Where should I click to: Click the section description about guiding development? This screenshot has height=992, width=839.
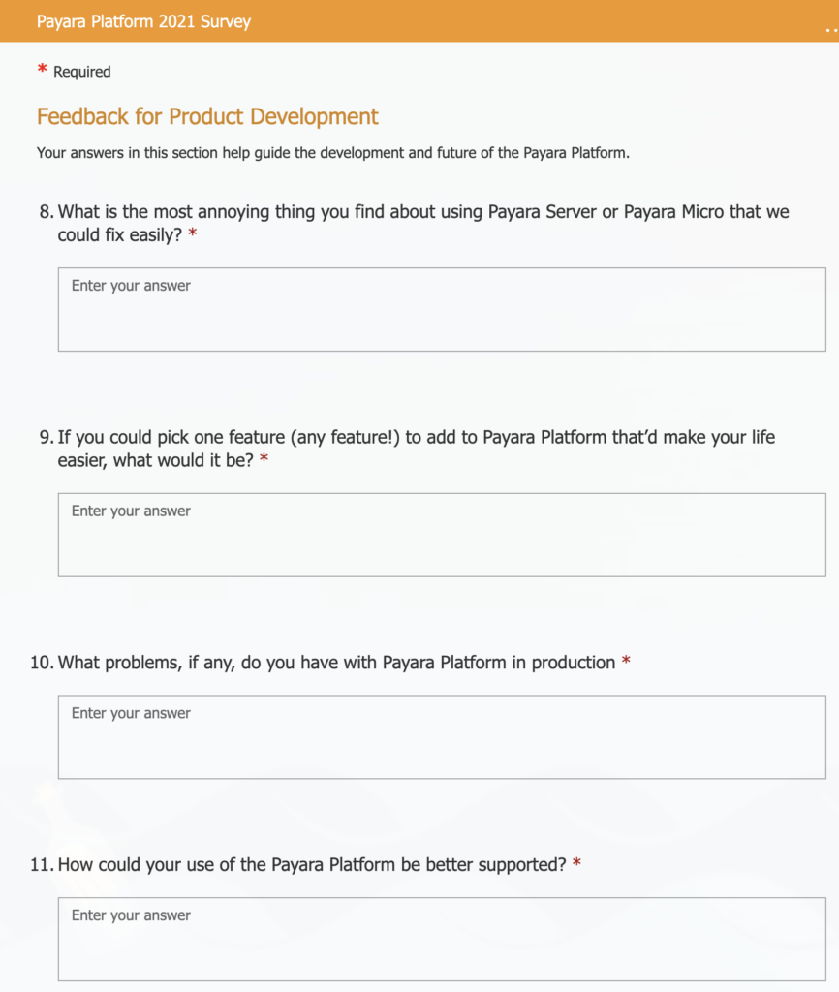point(333,153)
